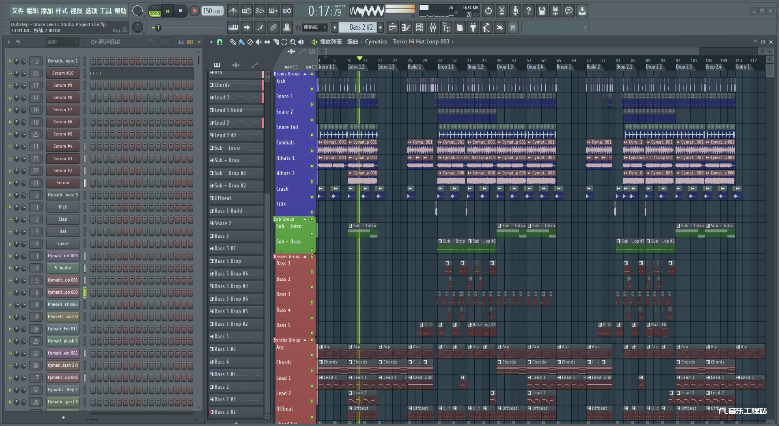Open the 选项 menu
Screen dimensions: 779x426
(91, 11)
